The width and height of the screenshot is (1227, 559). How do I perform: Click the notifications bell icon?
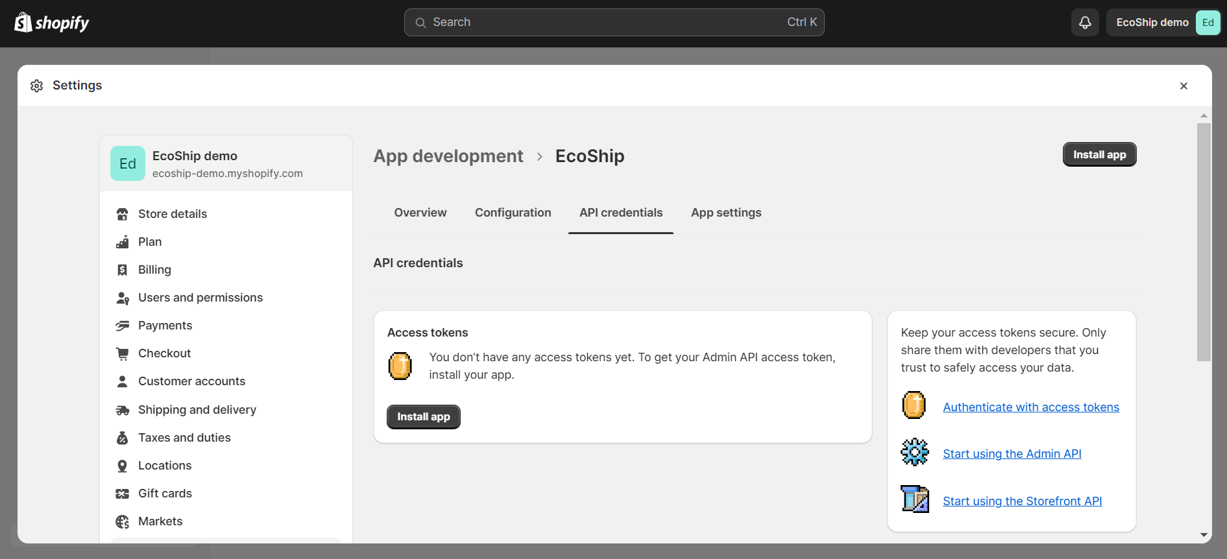coord(1085,23)
